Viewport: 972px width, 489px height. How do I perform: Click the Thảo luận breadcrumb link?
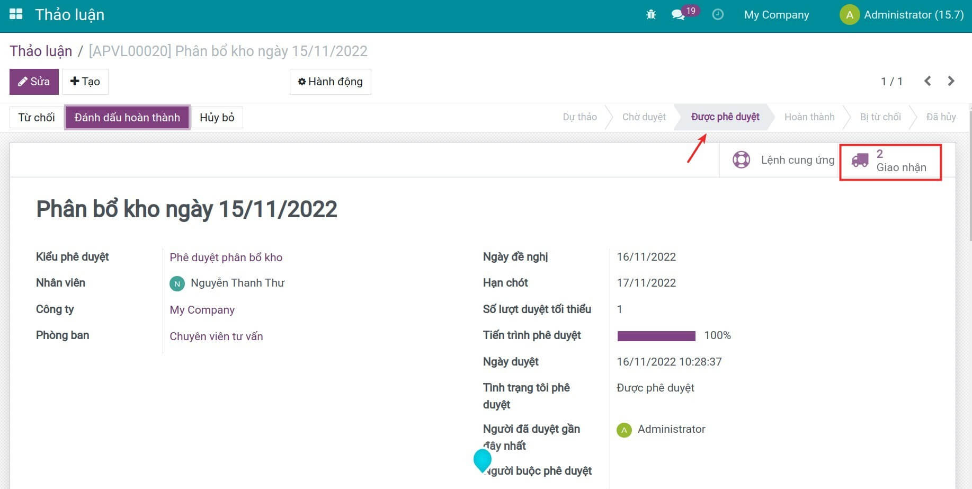(41, 51)
